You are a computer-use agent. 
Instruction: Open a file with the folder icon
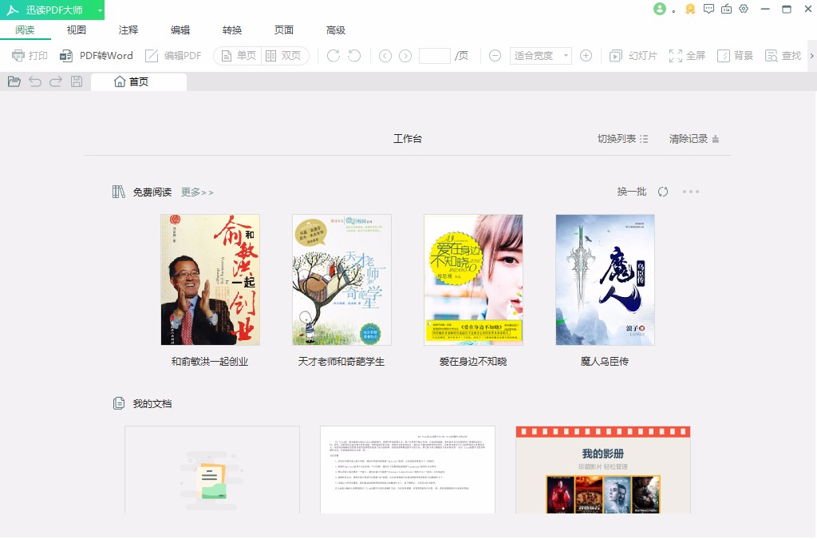(x=14, y=81)
